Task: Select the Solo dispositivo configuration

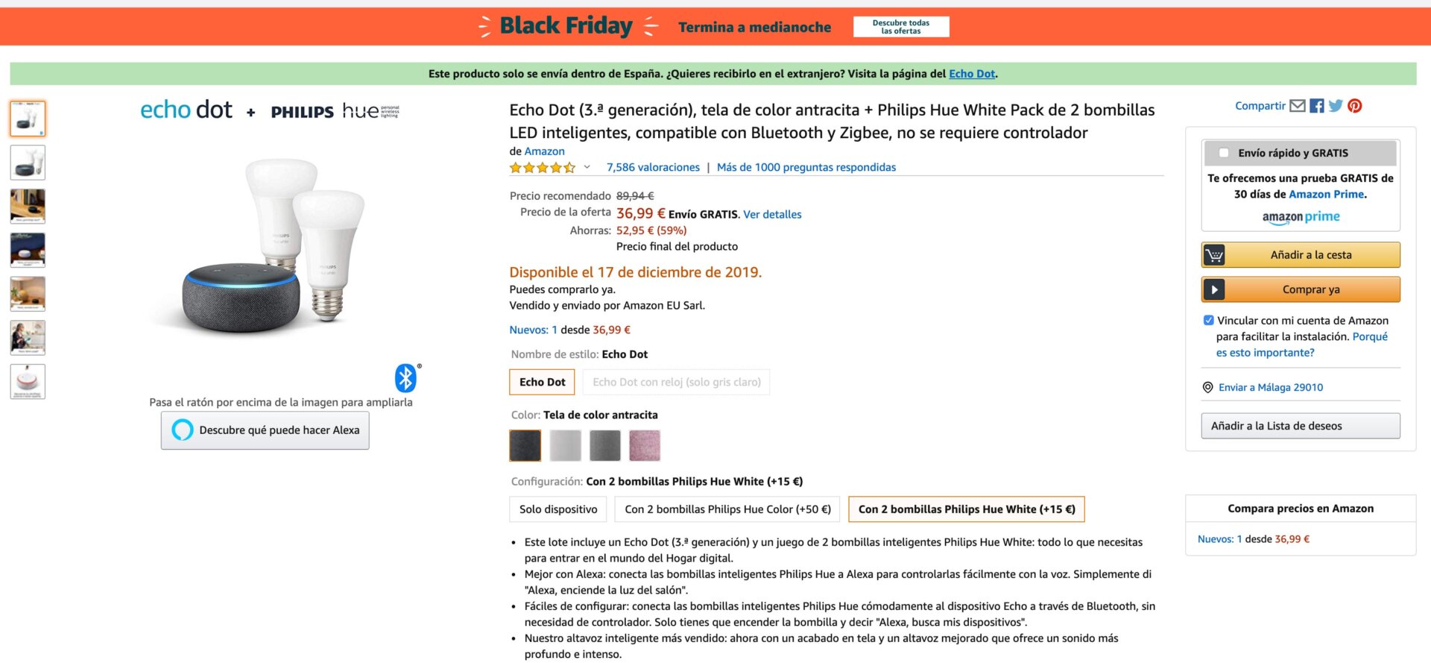Action: pos(558,509)
